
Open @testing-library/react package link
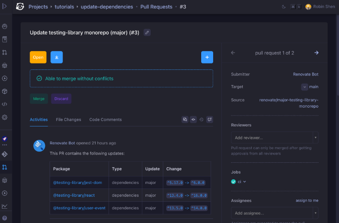coord(74,195)
